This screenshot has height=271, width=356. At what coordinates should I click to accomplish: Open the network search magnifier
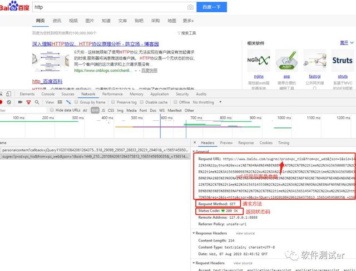(x=37, y=102)
